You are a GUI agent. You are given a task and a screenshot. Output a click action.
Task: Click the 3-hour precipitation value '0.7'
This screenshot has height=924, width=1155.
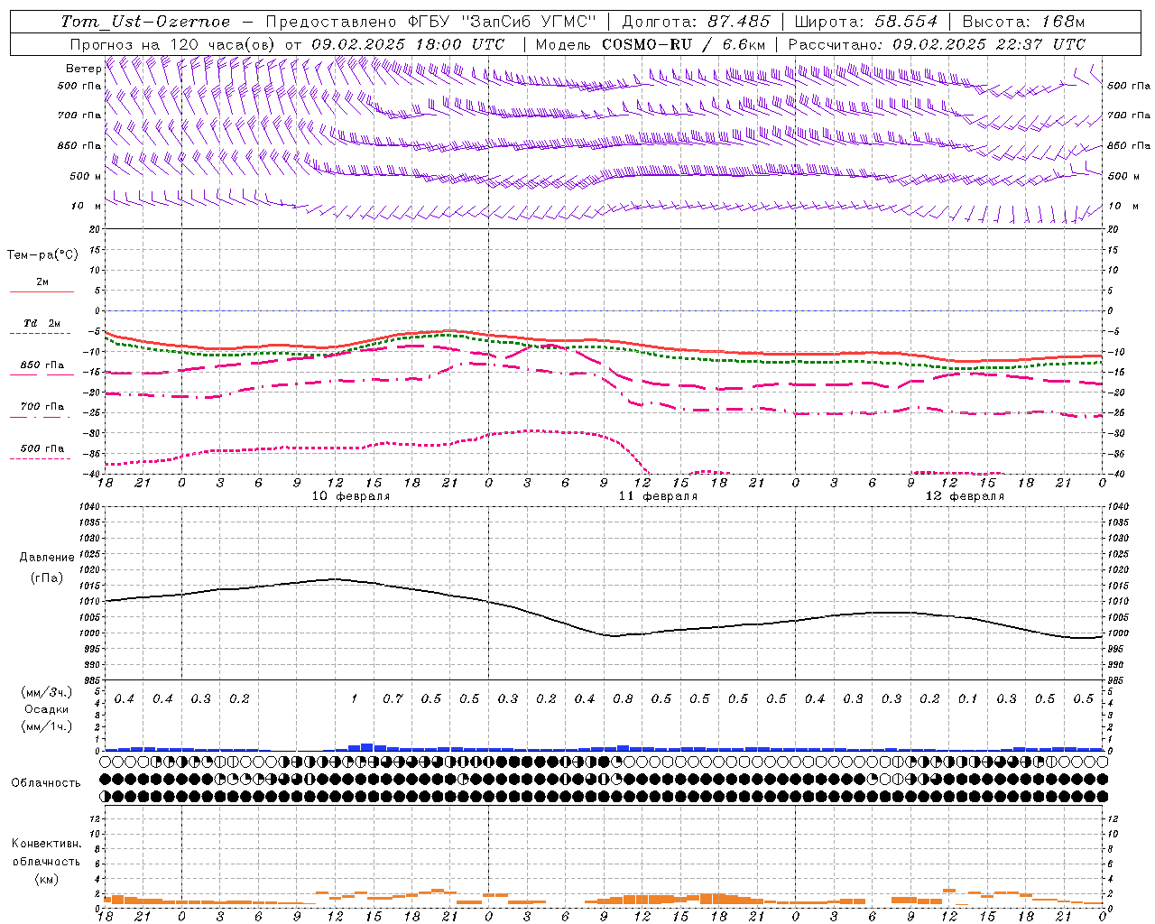click(393, 699)
